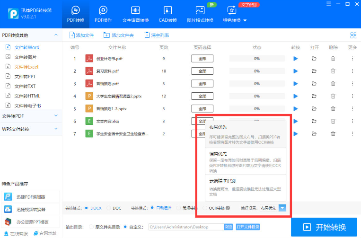Click the 开始转换 button
This screenshot has height=238, width=361.
click(x=324, y=227)
